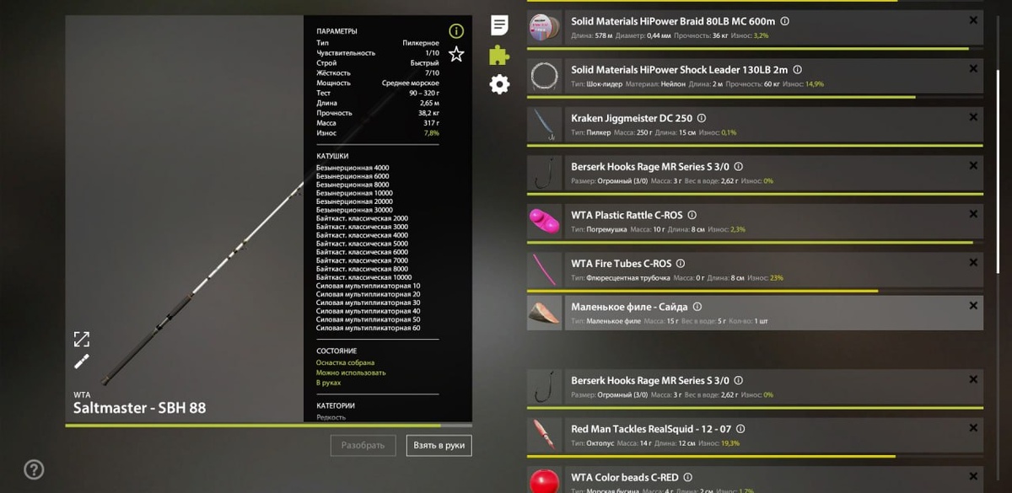Viewport: 1012px width, 493px height.
Task: Click Байткаст. классическая 10000 entry
Action: pos(364,277)
